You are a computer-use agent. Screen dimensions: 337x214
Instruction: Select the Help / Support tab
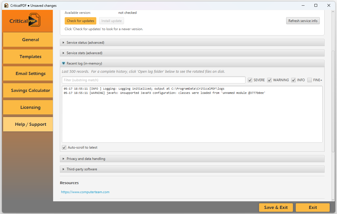28,124
